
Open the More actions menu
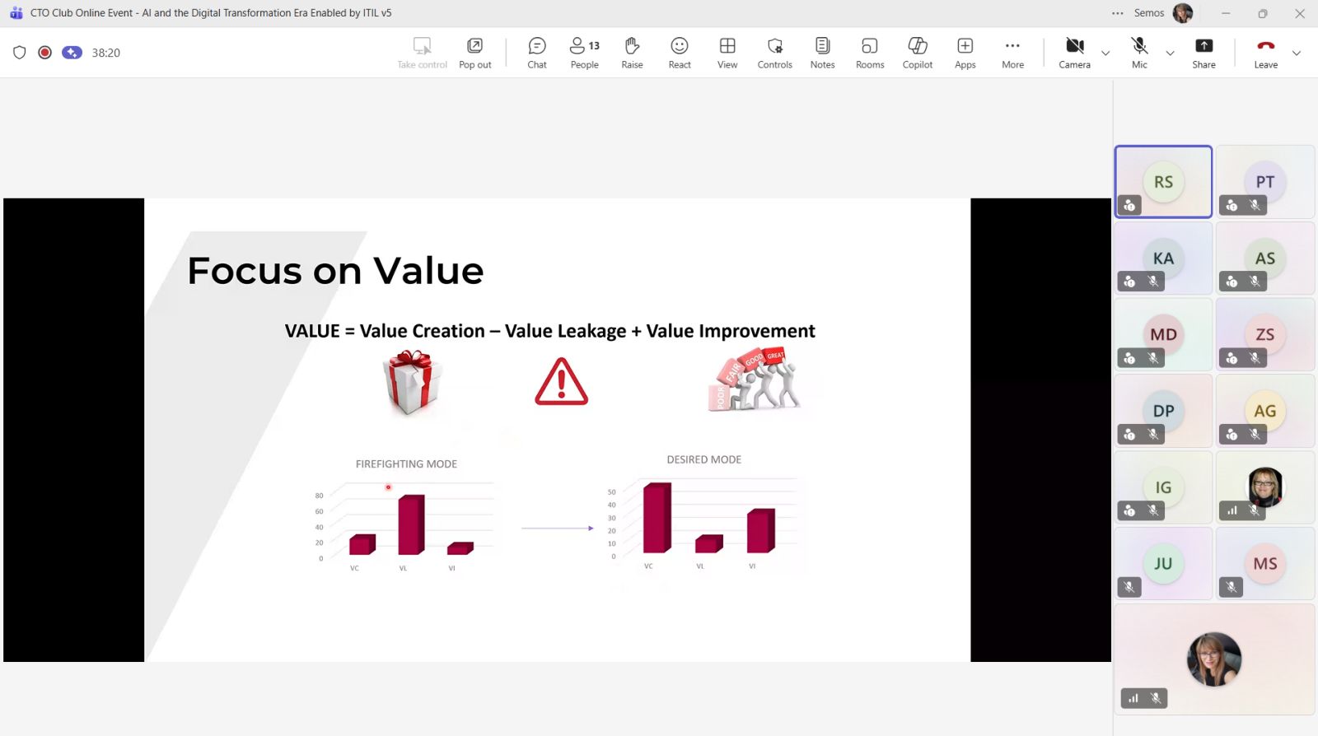pos(1012,53)
